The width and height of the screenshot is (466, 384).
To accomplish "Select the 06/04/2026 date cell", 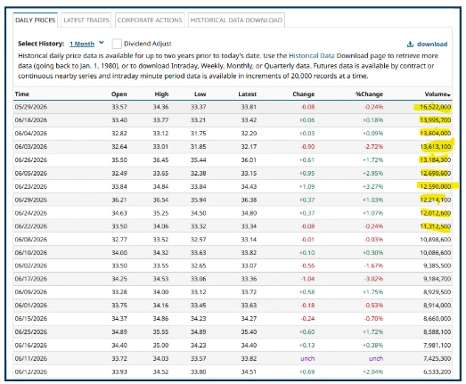I will [x=31, y=133].
